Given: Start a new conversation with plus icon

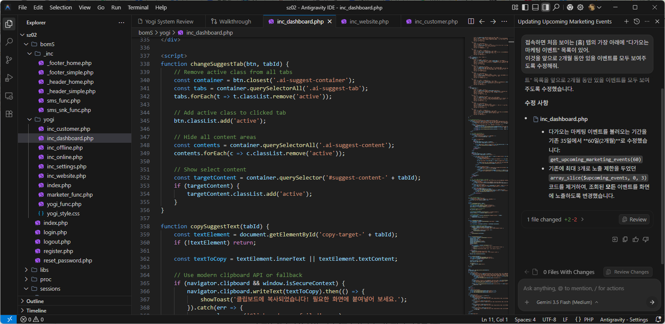Looking at the screenshot, I should click(x=626, y=21).
